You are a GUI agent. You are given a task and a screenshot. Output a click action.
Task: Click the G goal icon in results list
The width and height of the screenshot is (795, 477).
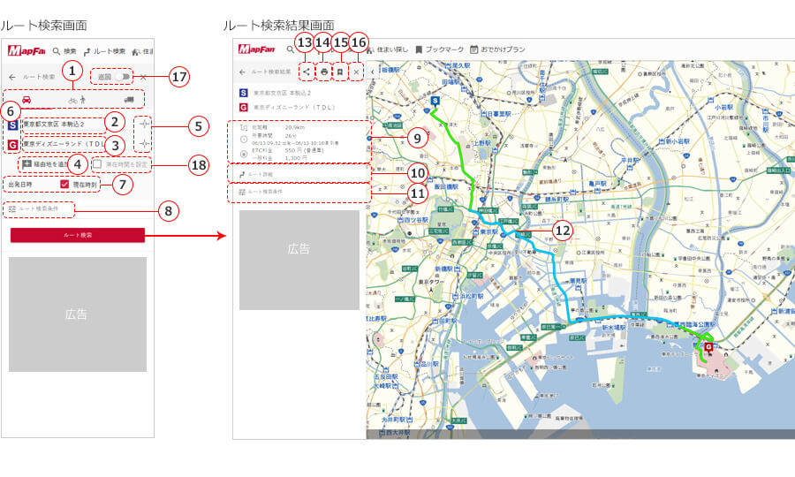(244, 107)
